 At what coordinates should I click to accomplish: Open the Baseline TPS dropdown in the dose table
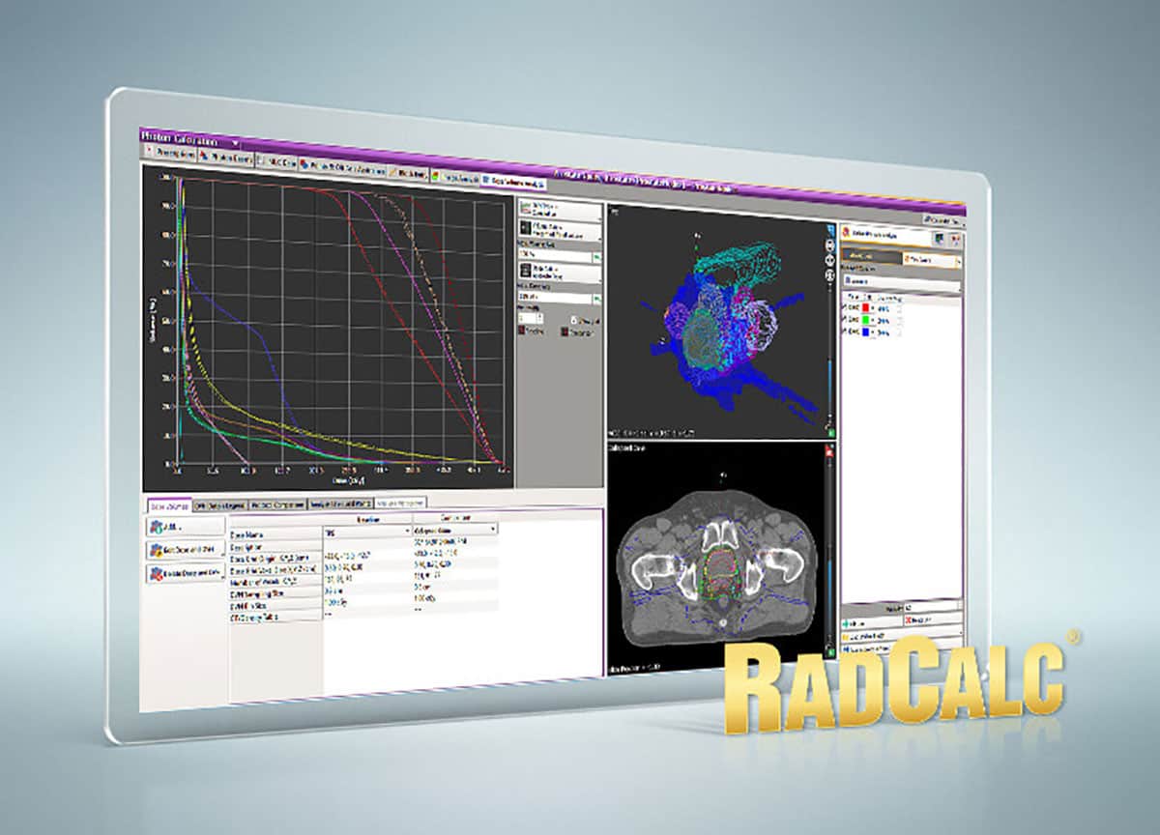[367, 532]
